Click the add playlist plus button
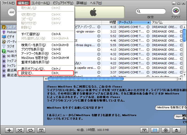 9,130
